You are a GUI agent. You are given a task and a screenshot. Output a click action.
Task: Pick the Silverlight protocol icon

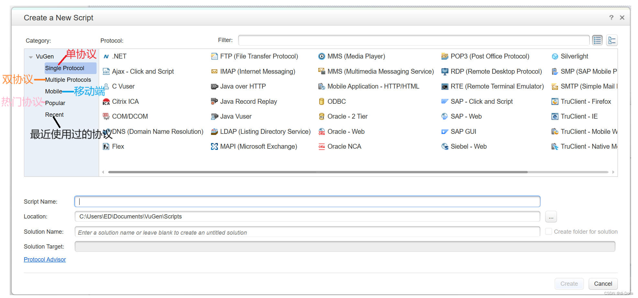tap(555, 57)
